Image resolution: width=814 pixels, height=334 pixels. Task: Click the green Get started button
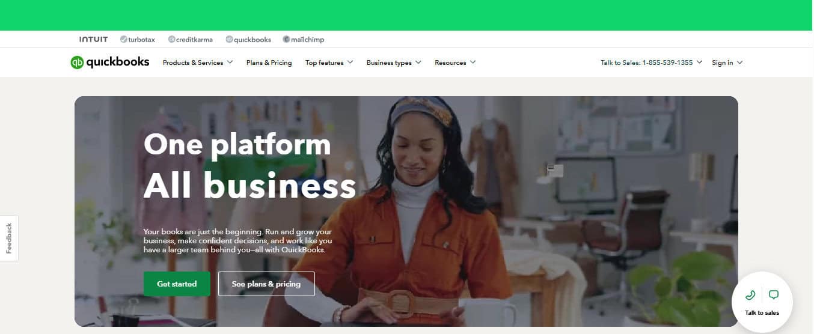177,284
